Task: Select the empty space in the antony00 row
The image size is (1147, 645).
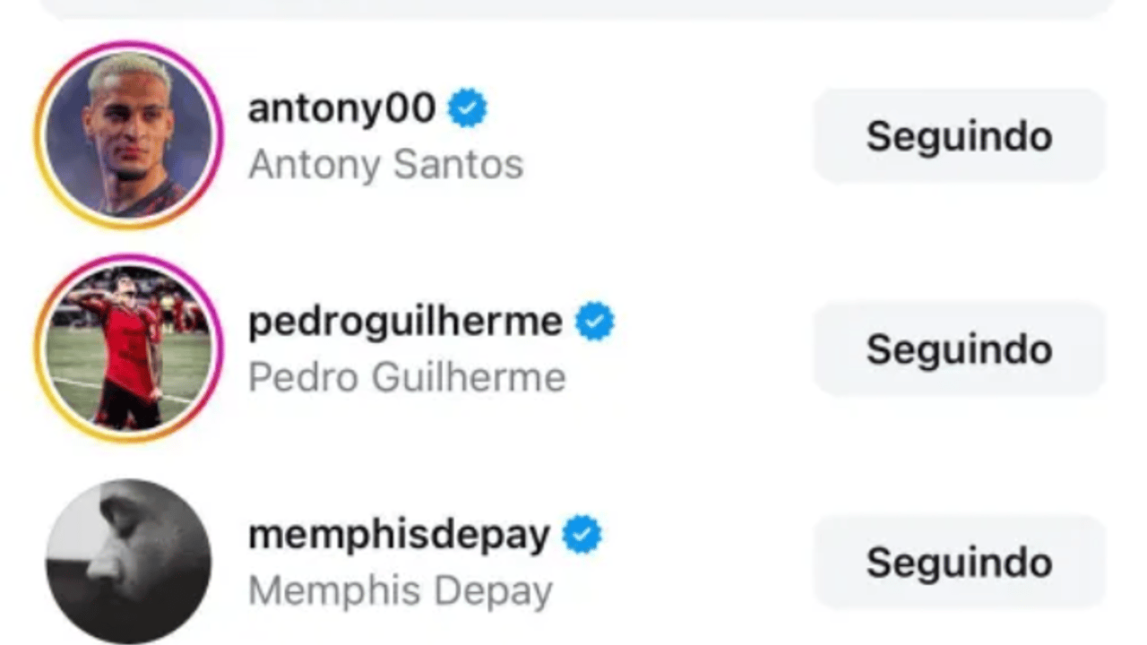Action: 668,136
